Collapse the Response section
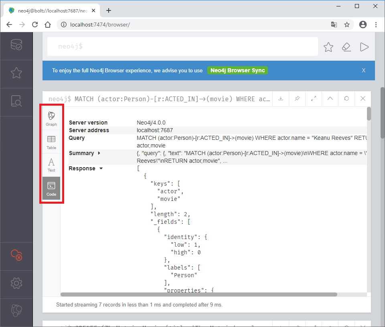The height and width of the screenshot is (327, 385). coord(101,168)
